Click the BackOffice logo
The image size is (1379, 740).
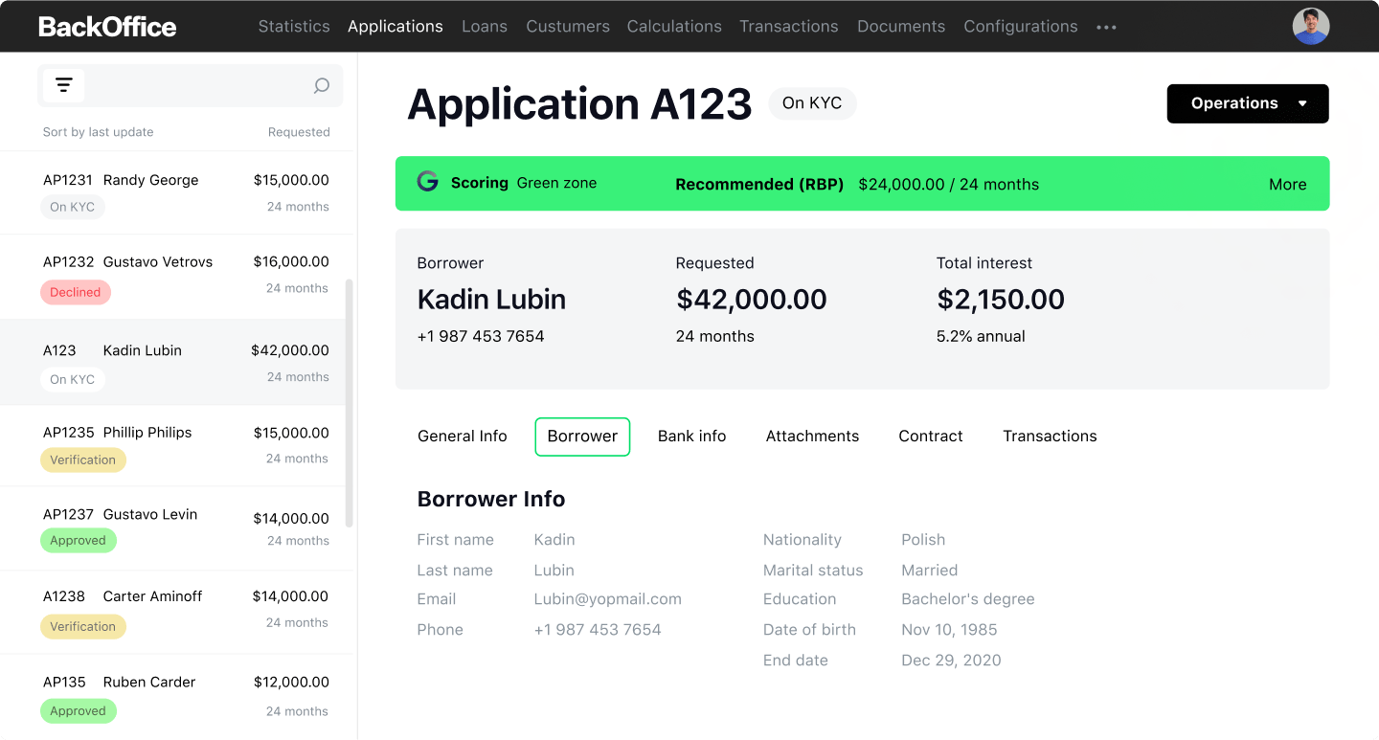[107, 26]
